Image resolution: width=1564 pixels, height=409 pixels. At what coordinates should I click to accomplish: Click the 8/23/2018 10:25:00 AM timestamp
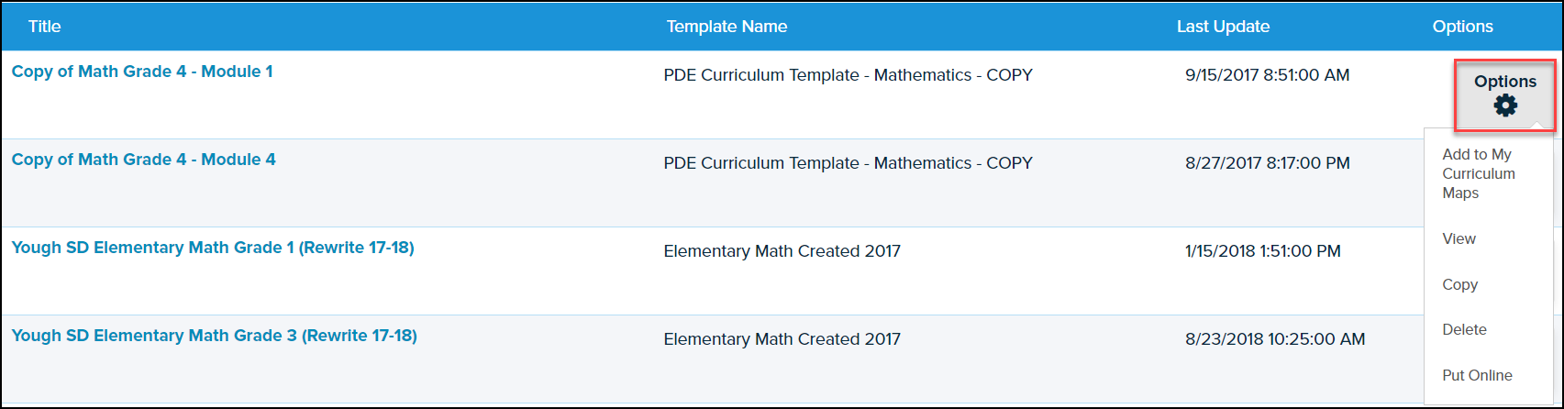pos(1274,339)
